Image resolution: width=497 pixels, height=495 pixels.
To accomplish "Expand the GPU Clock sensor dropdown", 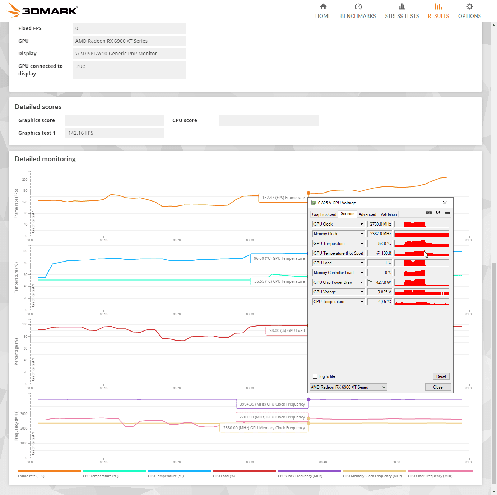I will point(362,224).
